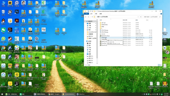Open the Unreal Engine desktop shortcut
This screenshot has height=96, width=170.
pyautogui.click(x=10, y=12)
